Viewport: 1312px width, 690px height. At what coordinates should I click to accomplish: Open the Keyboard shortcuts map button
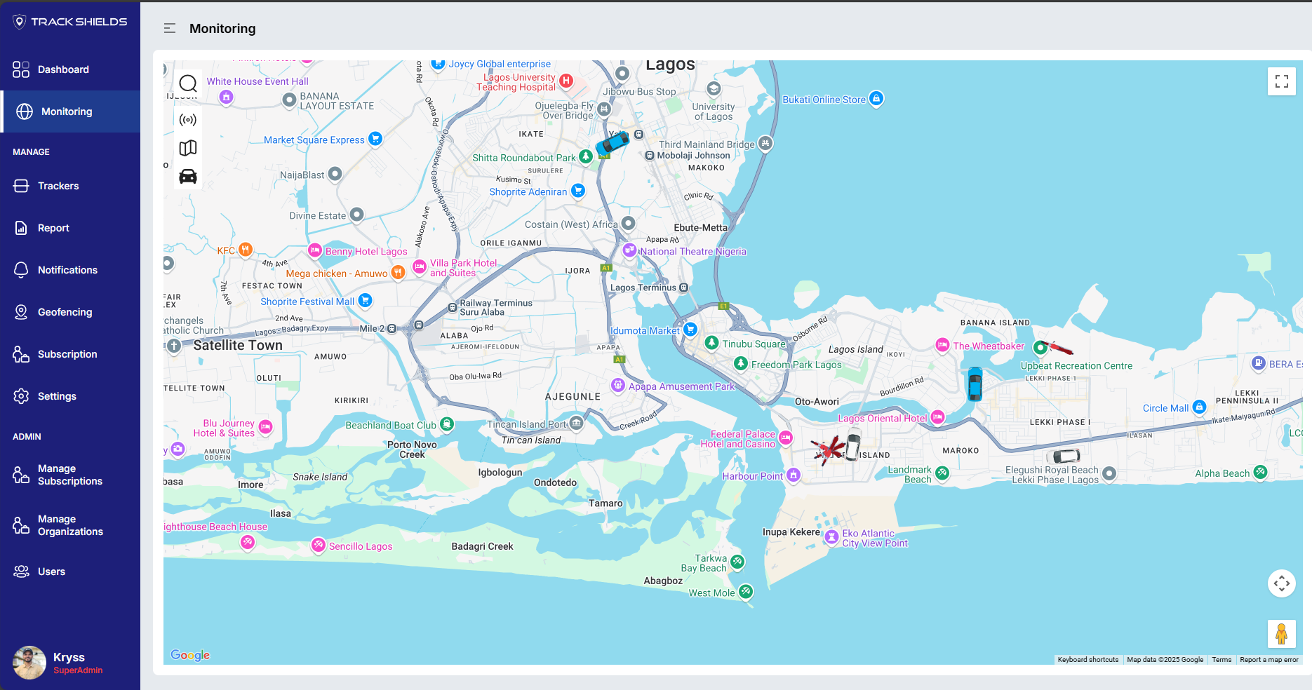point(1087,660)
